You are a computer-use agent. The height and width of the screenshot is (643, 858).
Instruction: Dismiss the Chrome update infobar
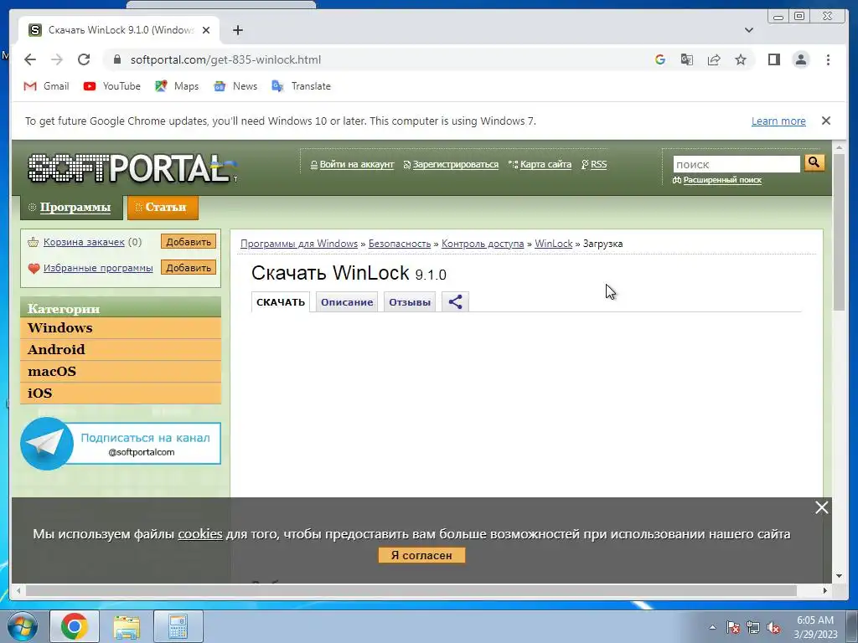[826, 121]
